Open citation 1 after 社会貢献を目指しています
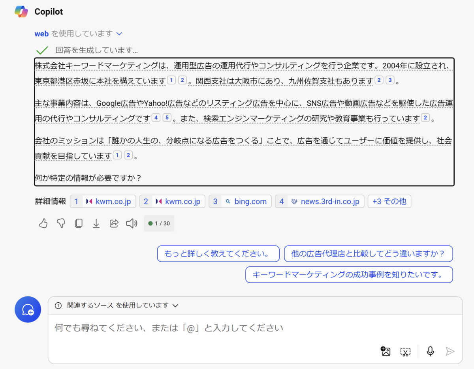 tap(117, 155)
